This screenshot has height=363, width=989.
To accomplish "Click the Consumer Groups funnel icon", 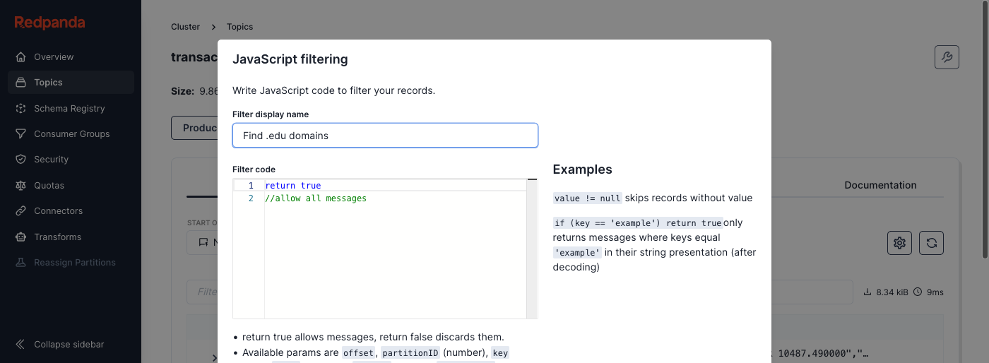I will point(20,133).
